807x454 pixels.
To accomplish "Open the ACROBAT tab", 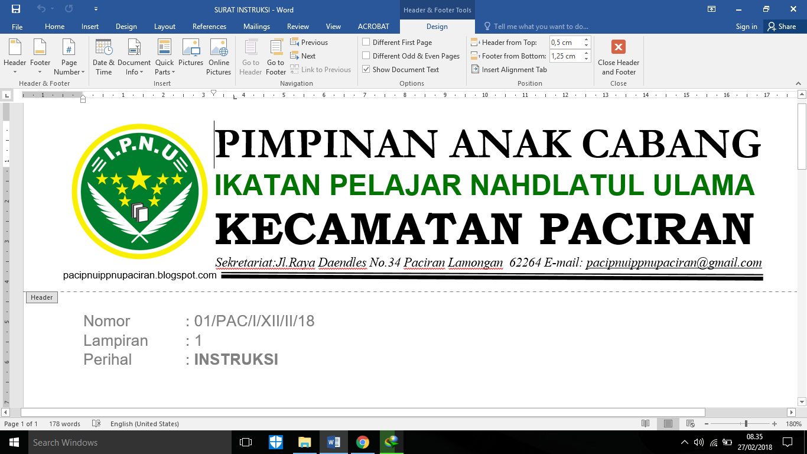I will click(373, 27).
